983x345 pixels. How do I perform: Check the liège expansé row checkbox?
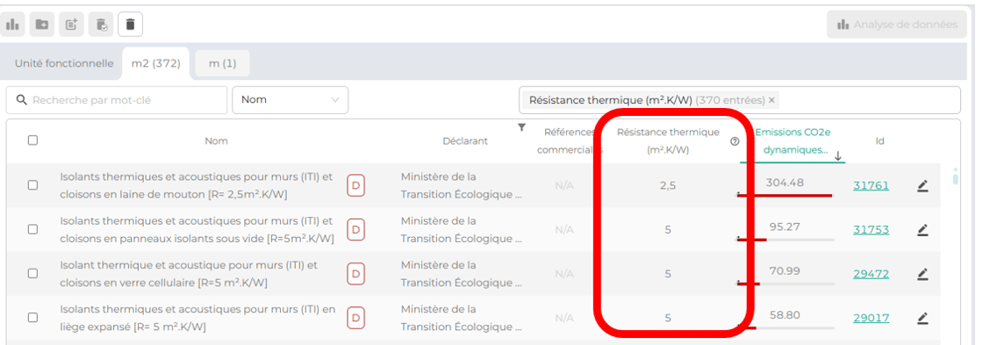tap(32, 318)
